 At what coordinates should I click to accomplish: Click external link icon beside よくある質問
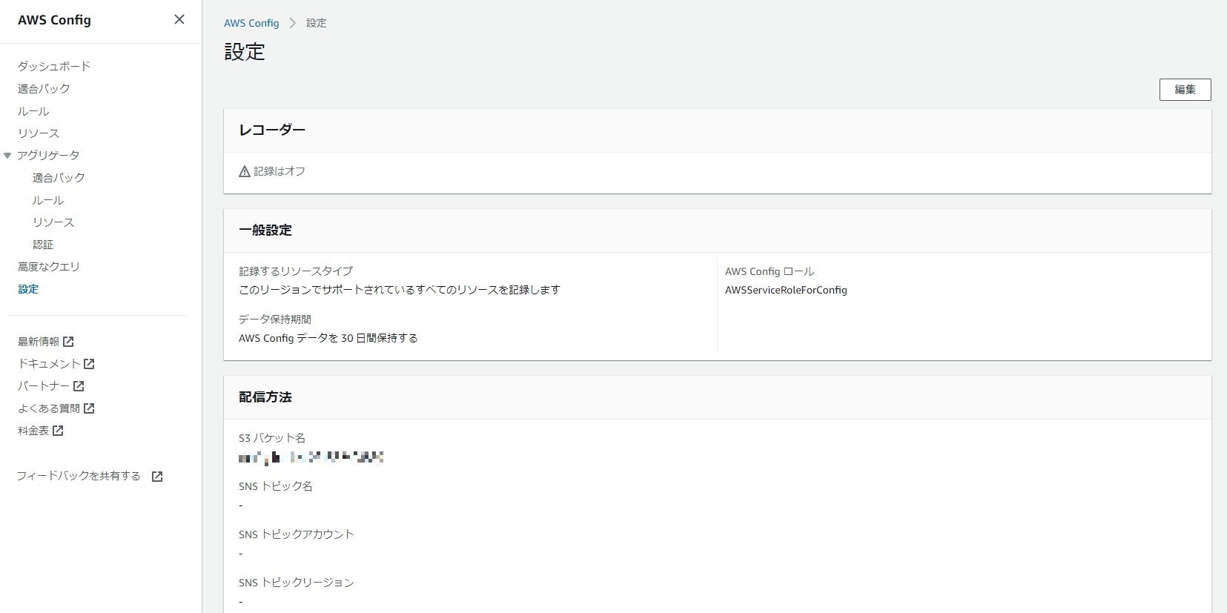coord(89,408)
